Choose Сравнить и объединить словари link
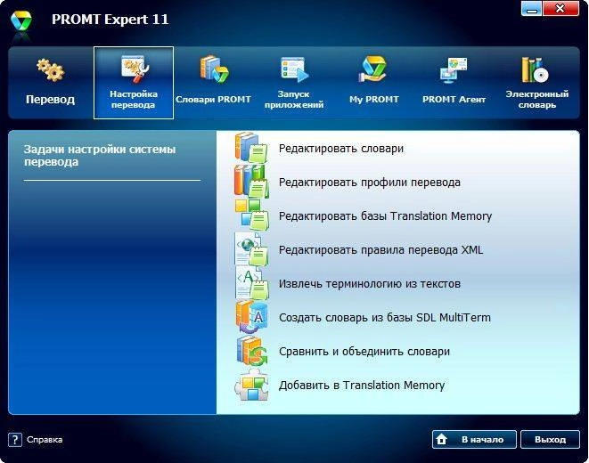 click(364, 352)
